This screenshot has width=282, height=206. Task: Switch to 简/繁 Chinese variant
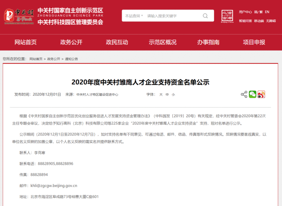[259, 12]
